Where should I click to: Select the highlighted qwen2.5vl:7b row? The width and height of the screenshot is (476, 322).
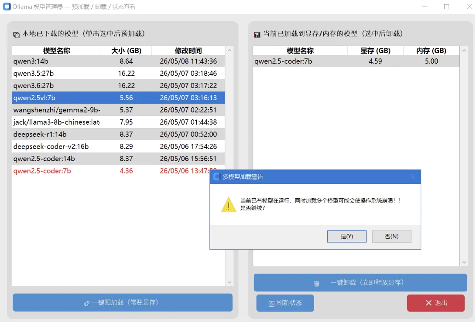coord(119,98)
